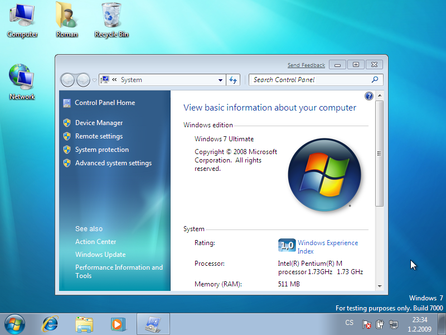Viewport: 446px width, 335px height.
Task: Click the shield icon next to Device Manager
Action: tap(67, 123)
